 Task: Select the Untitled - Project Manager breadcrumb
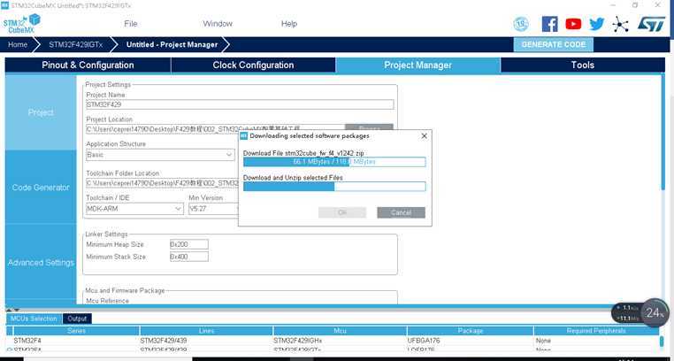172,45
